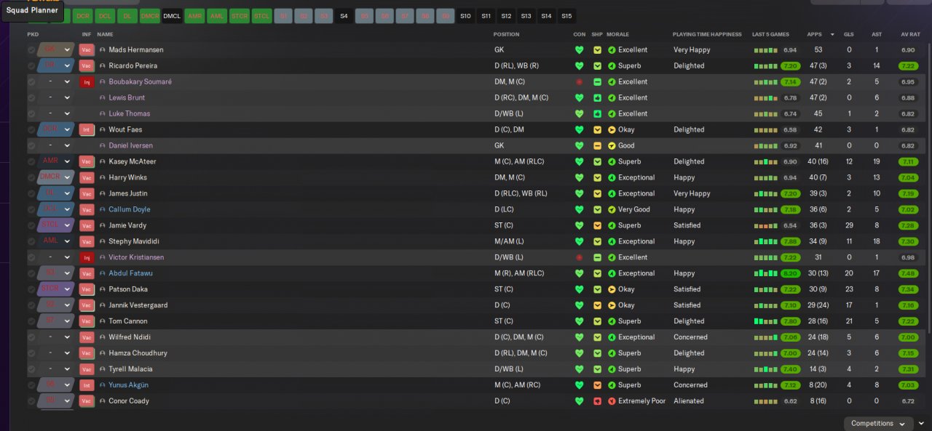This screenshot has height=431, width=932.
Task: Open the AMR position dropdown for Kasey McAteer
Action: (56, 162)
